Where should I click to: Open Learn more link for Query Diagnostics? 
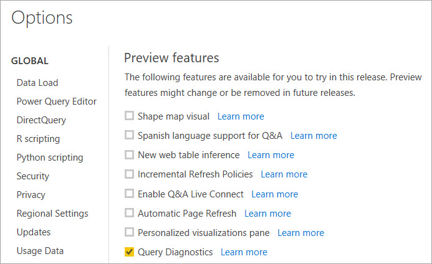244,252
